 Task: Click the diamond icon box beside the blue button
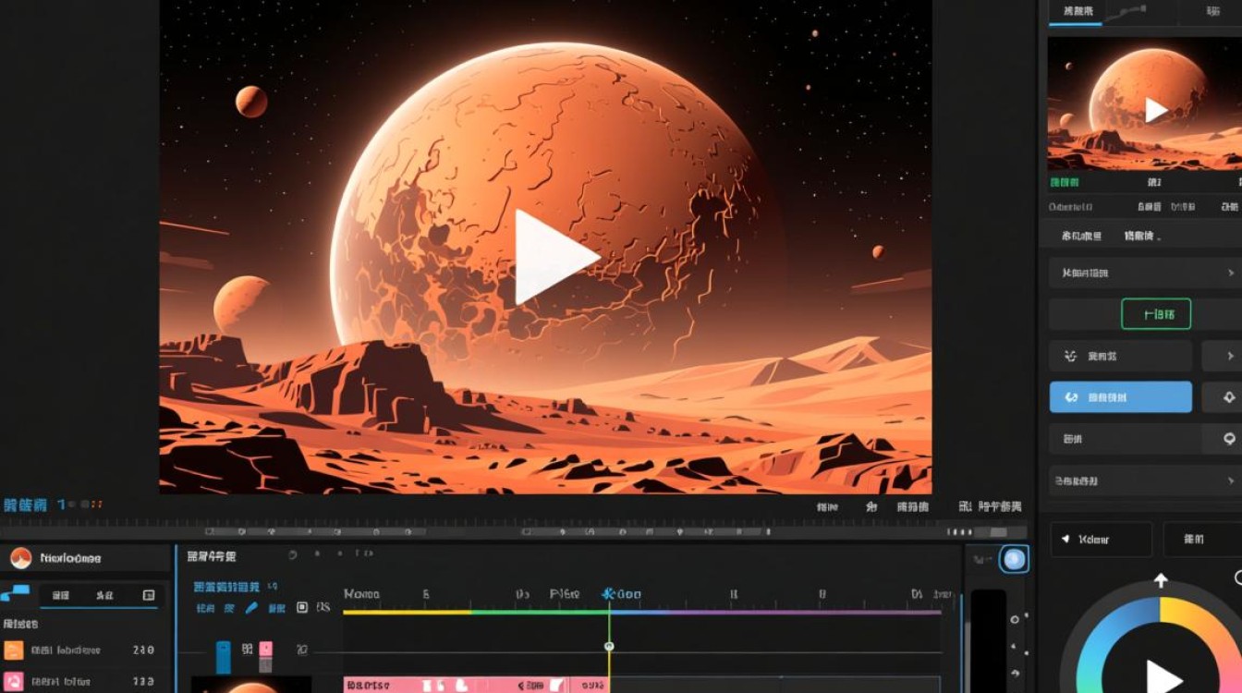[1222, 396]
